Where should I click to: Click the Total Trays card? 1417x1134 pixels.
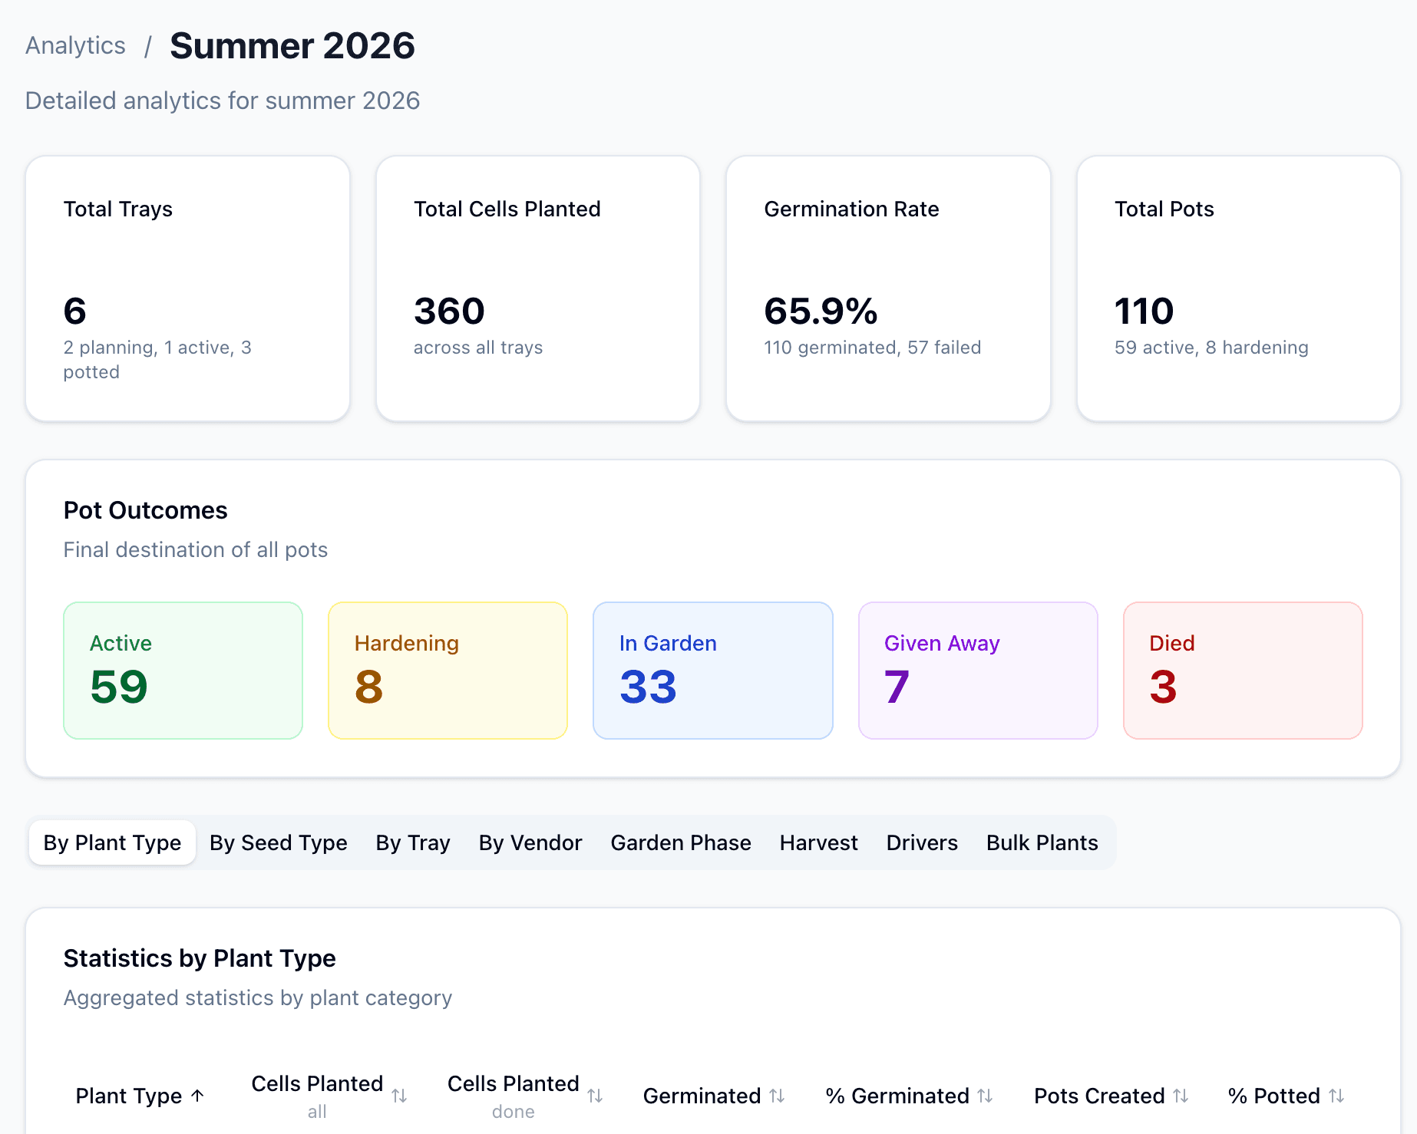click(188, 288)
